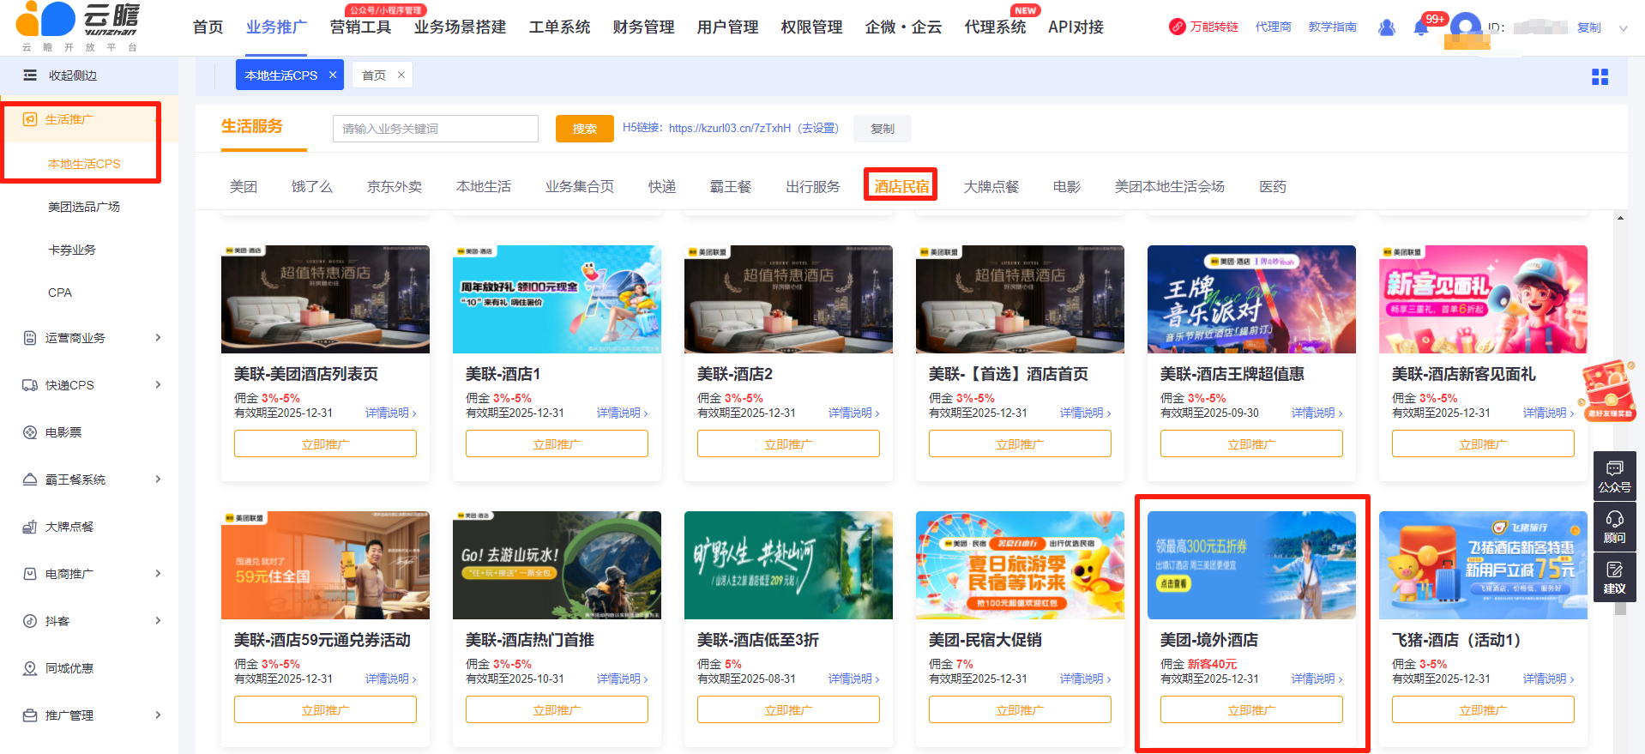Image resolution: width=1645 pixels, height=754 pixels.
Task: Open 卡券业务 in sidebar
Action: coord(72,250)
